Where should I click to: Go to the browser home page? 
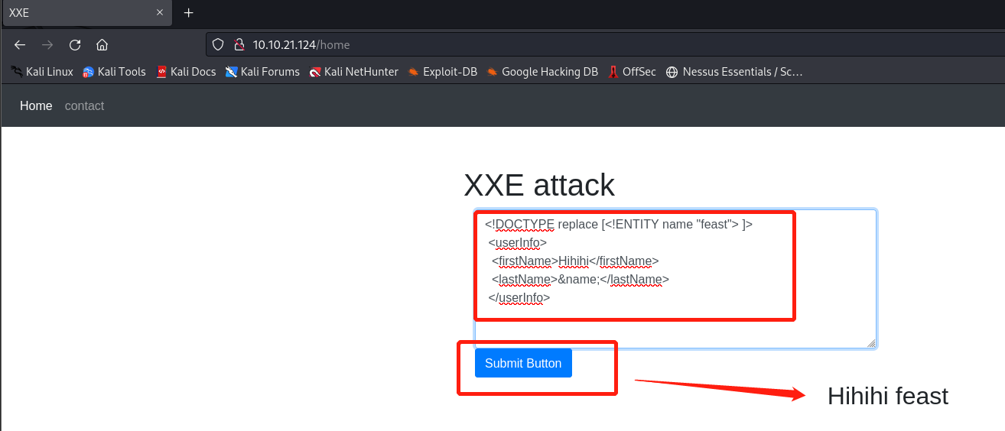(x=102, y=45)
